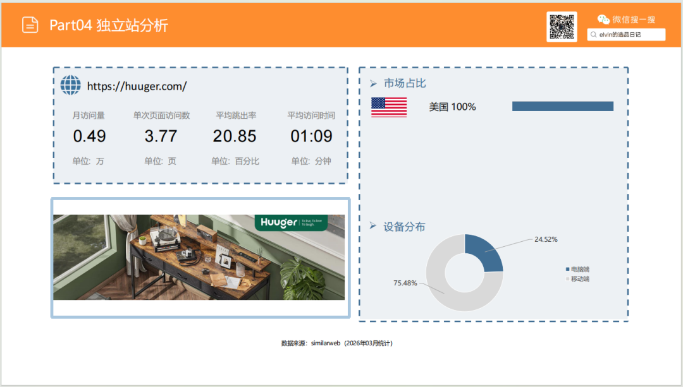Click the American flag icon in 市场占比
The width and height of the screenshot is (683, 387).
click(x=388, y=105)
